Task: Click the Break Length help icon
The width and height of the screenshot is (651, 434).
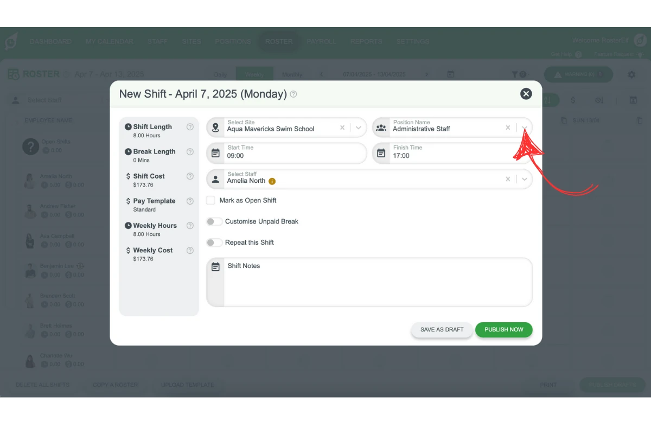Action: pos(190,152)
